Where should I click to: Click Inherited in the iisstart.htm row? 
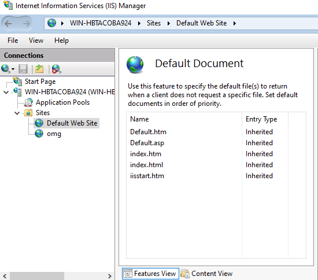point(259,176)
